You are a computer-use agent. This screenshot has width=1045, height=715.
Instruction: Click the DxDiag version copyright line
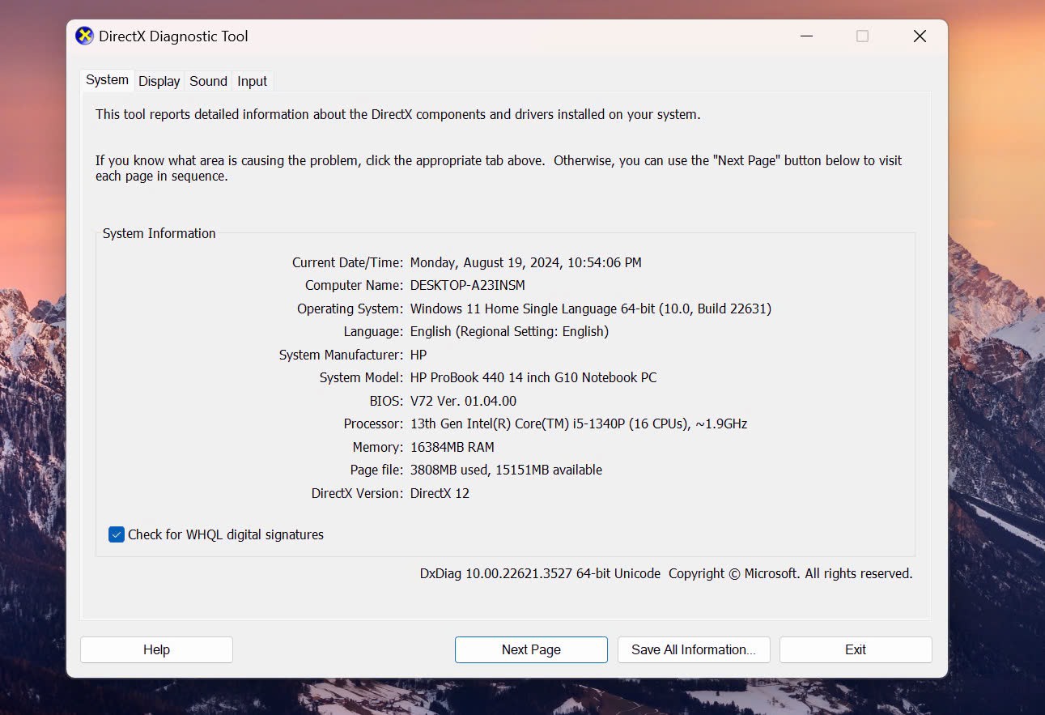coord(665,573)
